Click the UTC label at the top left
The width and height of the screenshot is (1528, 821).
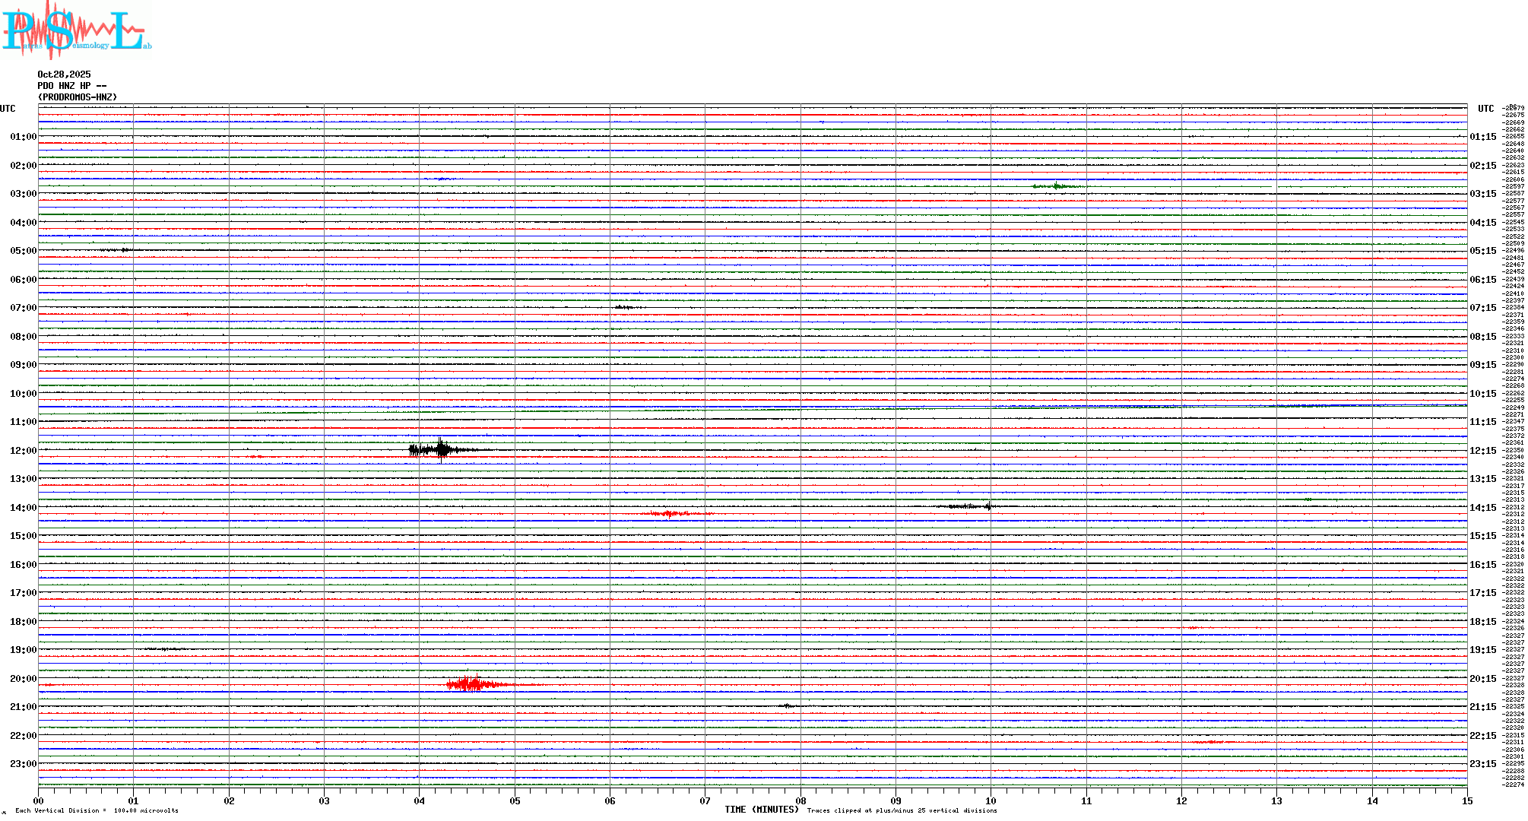(8, 109)
